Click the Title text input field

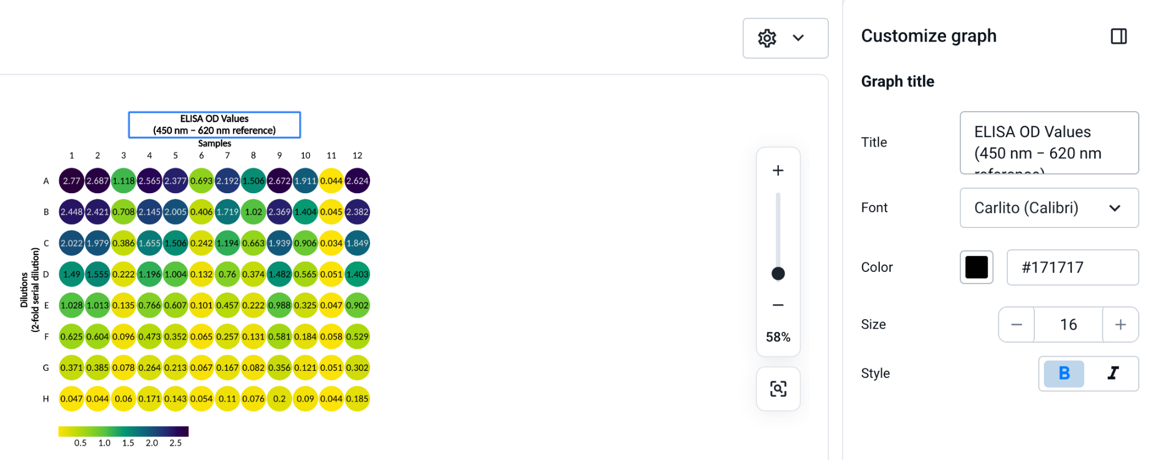(x=1049, y=143)
